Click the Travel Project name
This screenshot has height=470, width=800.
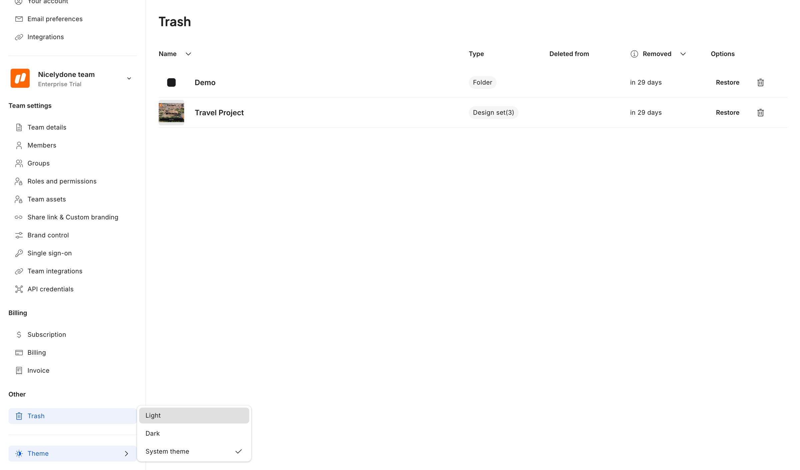pos(219,113)
